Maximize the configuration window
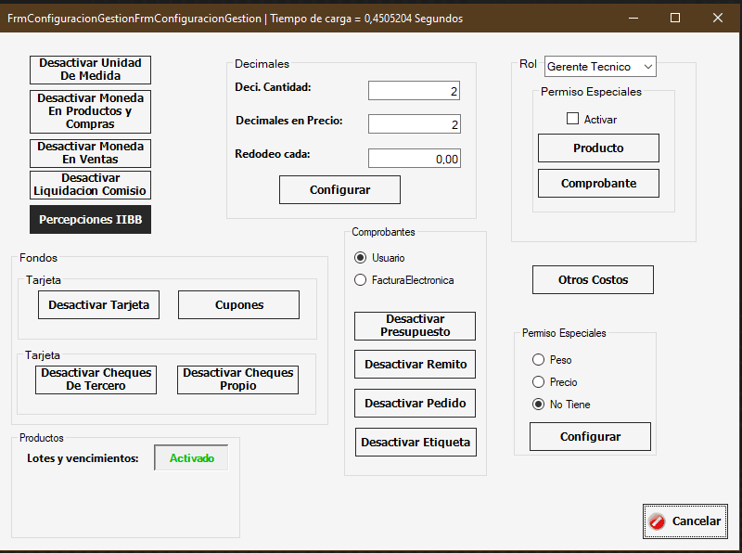Image resolution: width=742 pixels, height=553 pixels. pos(675,18)
